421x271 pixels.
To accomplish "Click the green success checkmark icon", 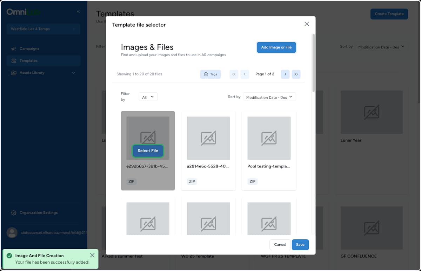I will pos(9,256).
